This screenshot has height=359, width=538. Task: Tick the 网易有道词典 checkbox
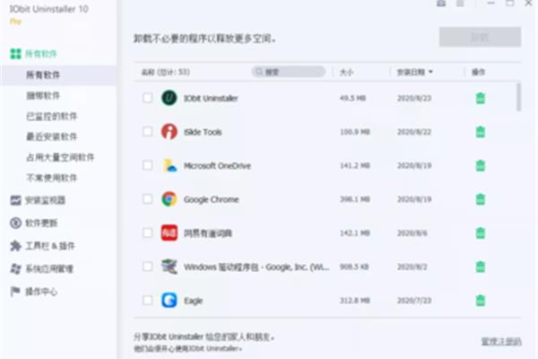(x=148, y=233)
